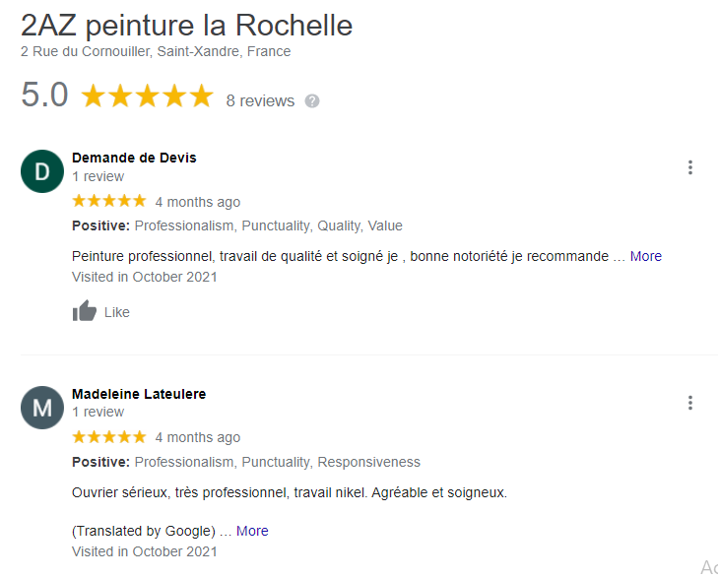Click the 2AZ peinture la Rochelle title
The width and height of the screenshot is (718, 578).
pos(186,26)
